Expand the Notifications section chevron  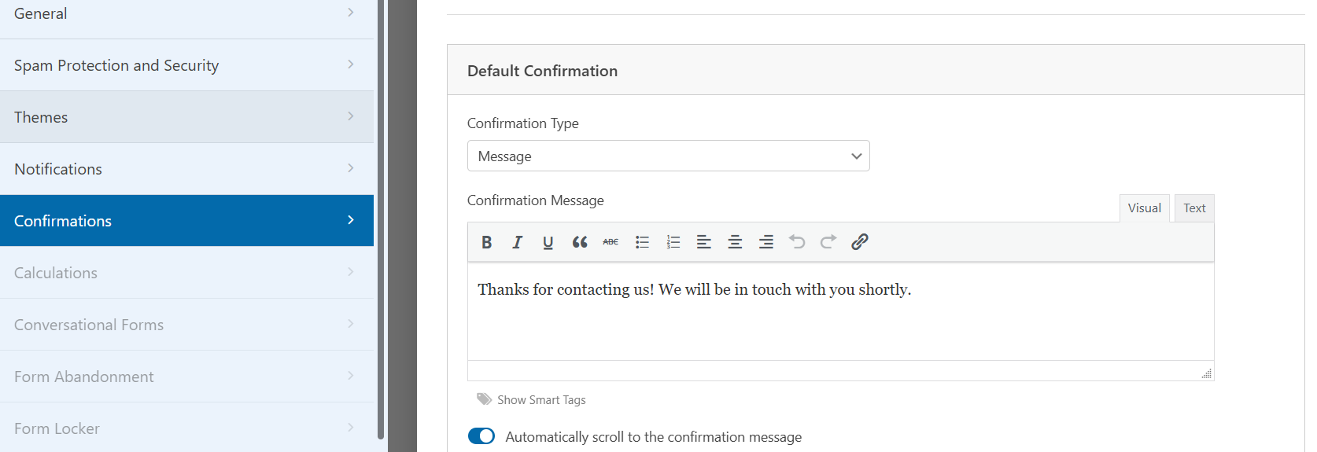(351, 168)
